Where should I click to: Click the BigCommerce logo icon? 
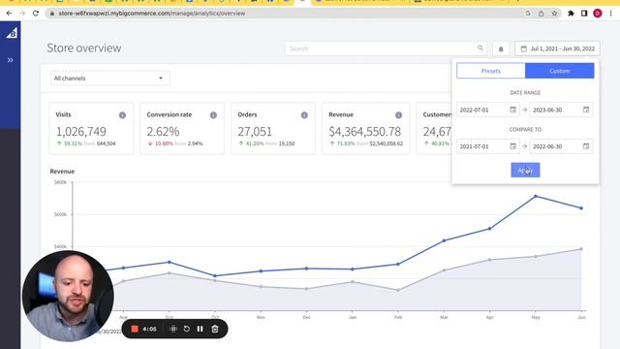click(x=12, y=33)
